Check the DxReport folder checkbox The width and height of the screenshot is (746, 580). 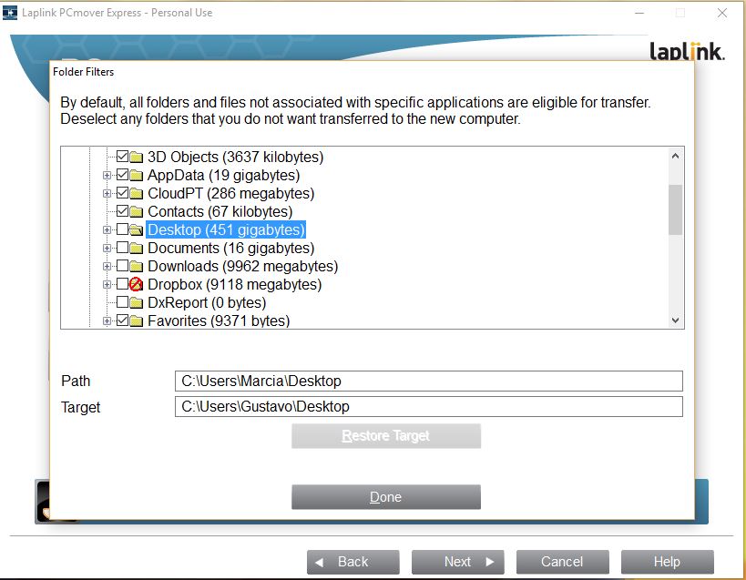pos(122,302)
